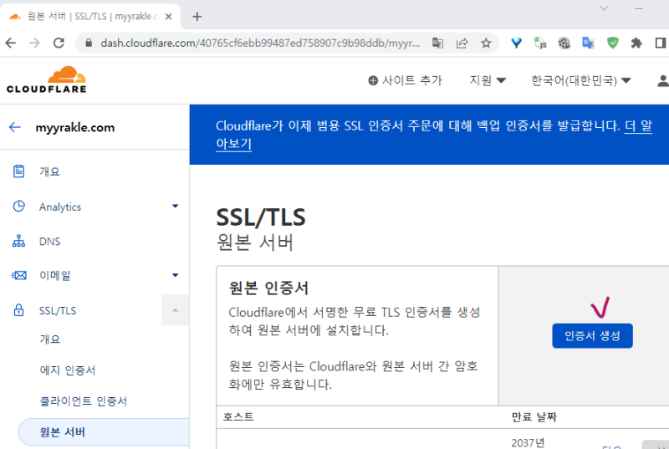Screen dimensions: 669x449
Task: Click the green shield extension icon
Action: click(x=613, y=43)
